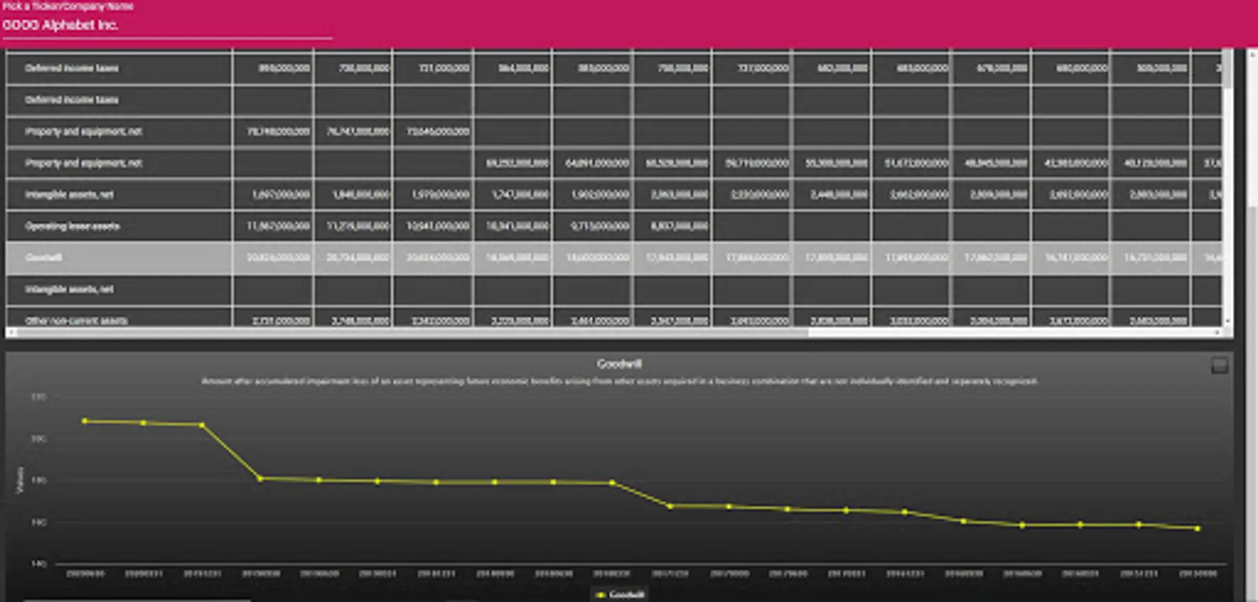Click the leftmost point on Goodwill line
Image resolution: width=1258 pixels, height=602 pixels.
[85, 421]
